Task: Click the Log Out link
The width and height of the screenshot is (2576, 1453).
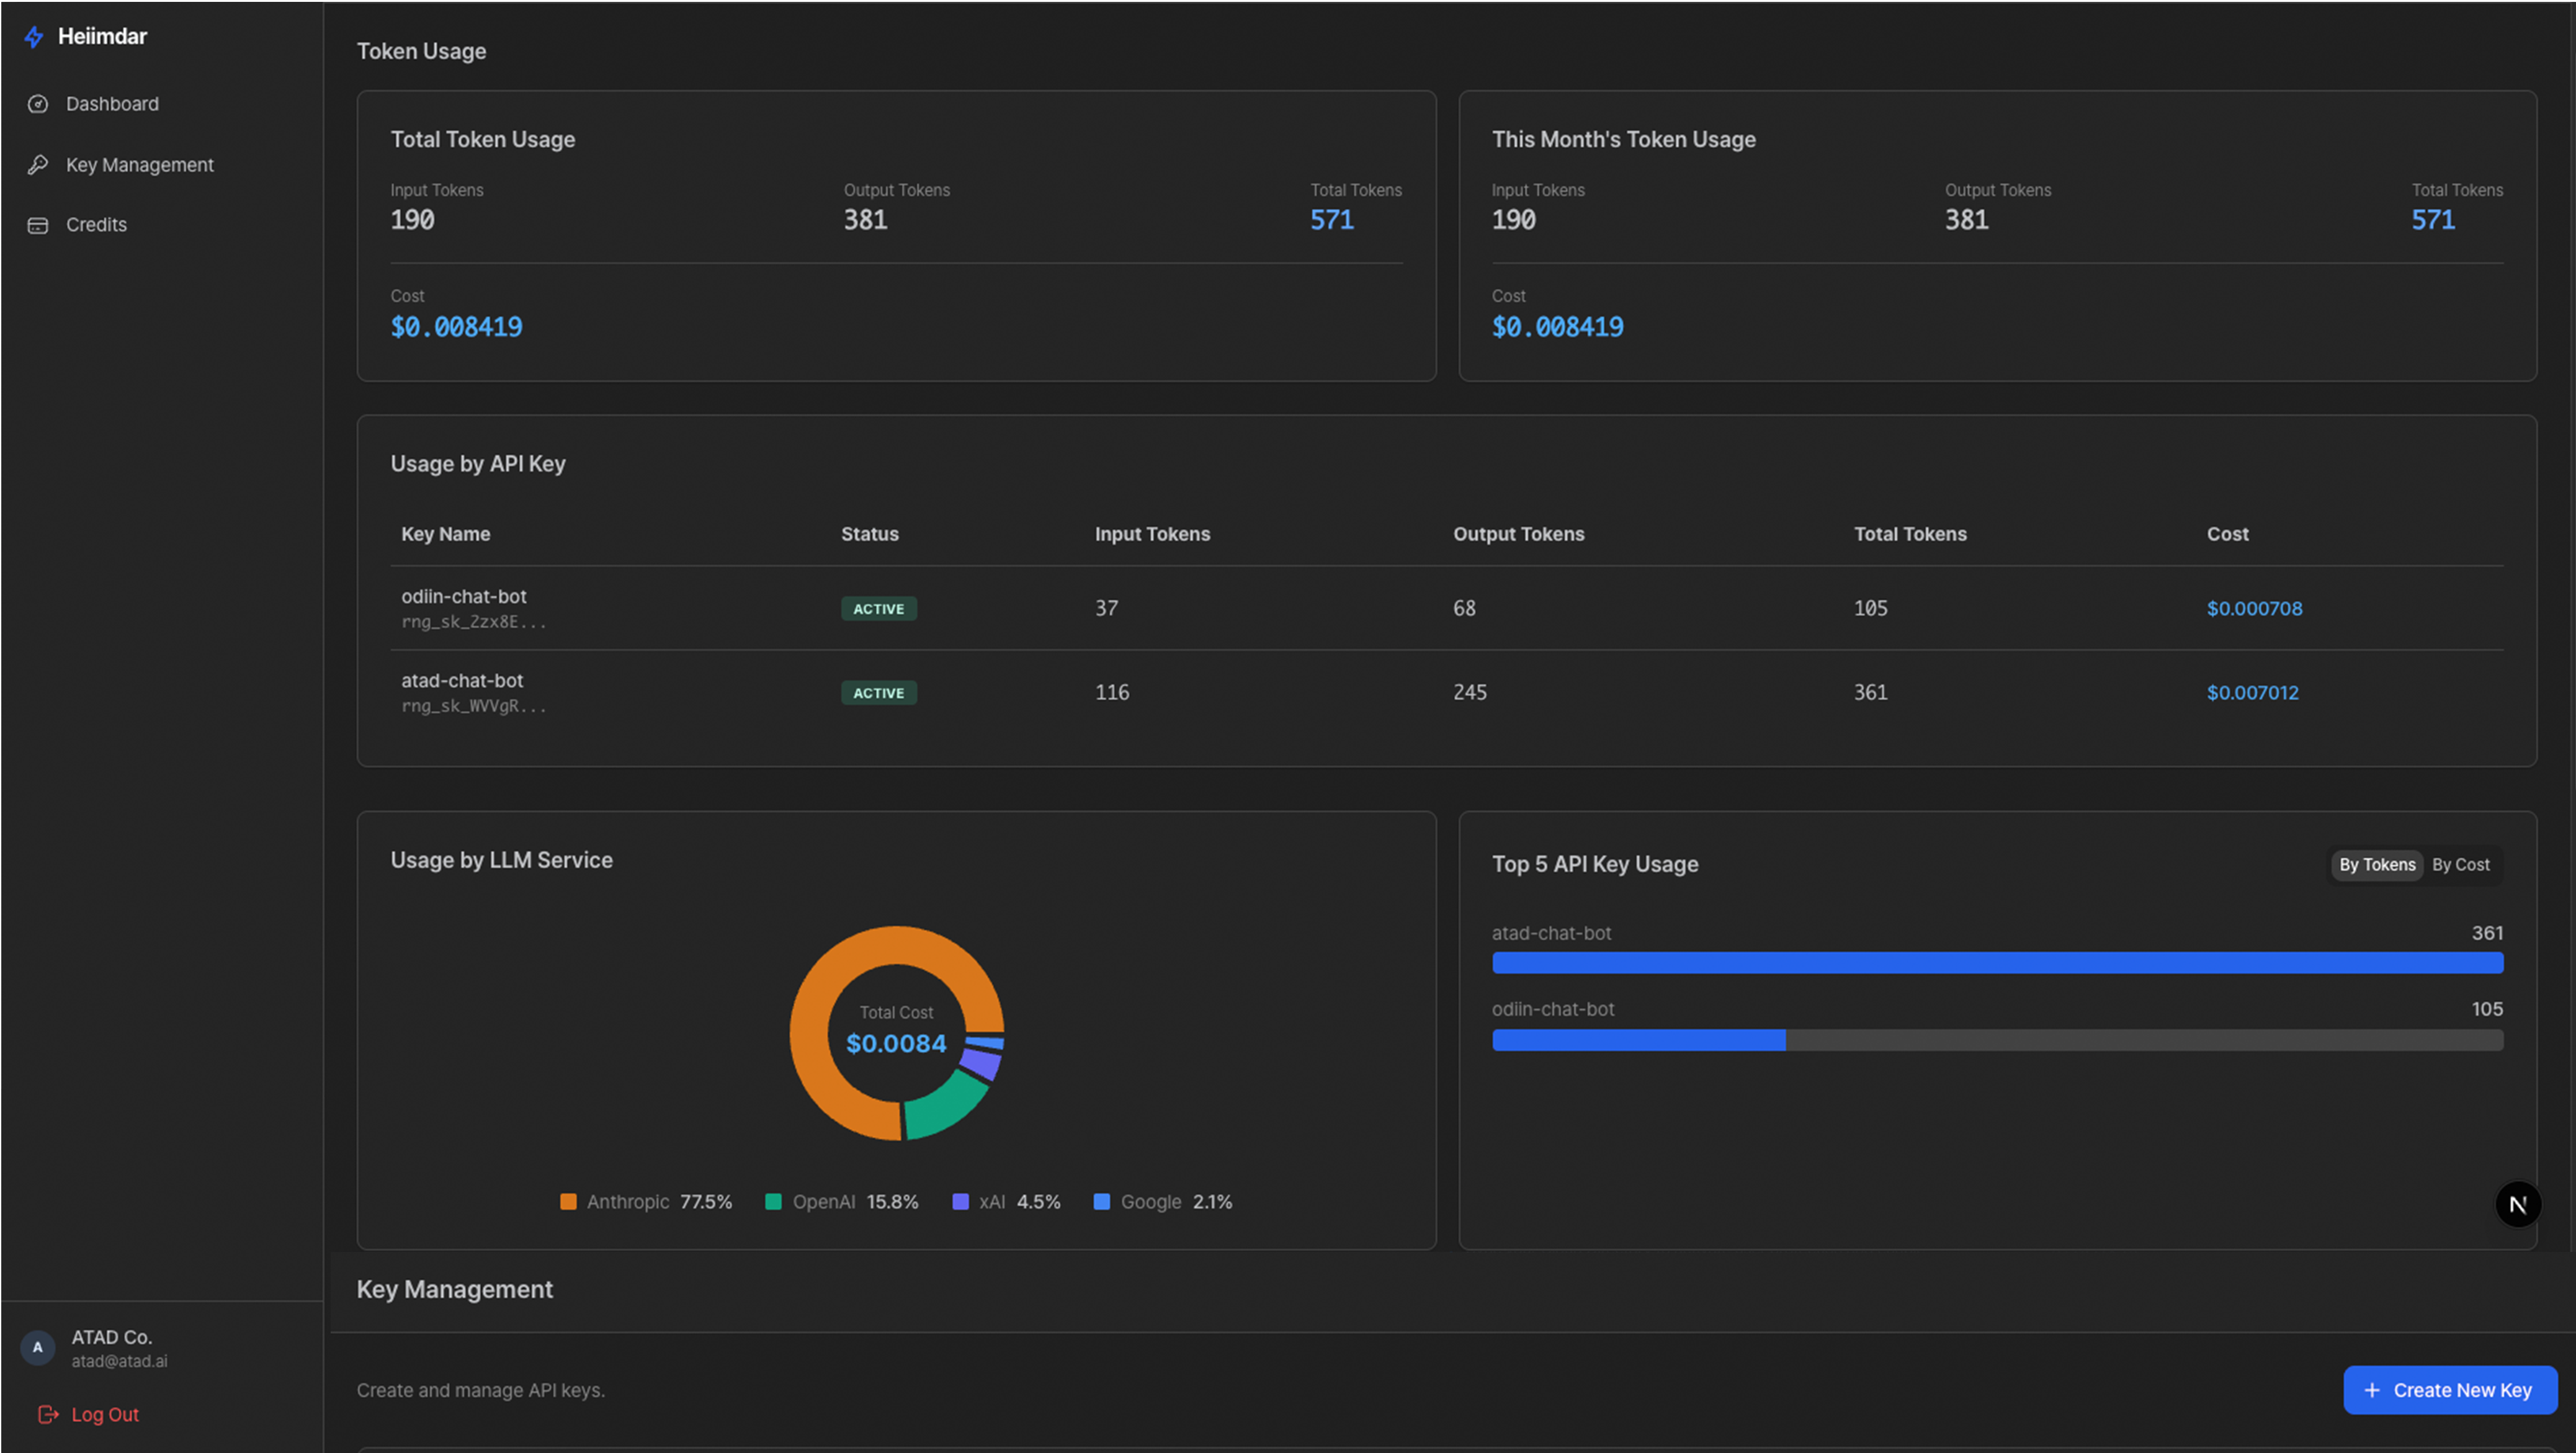Action: [x=105, y=1414]
